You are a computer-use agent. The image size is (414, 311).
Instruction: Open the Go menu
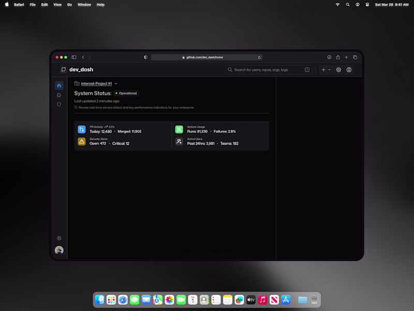coord(69,5)
